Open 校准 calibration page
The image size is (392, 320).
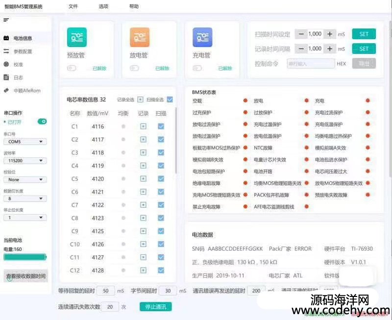[x=18, y=64]
